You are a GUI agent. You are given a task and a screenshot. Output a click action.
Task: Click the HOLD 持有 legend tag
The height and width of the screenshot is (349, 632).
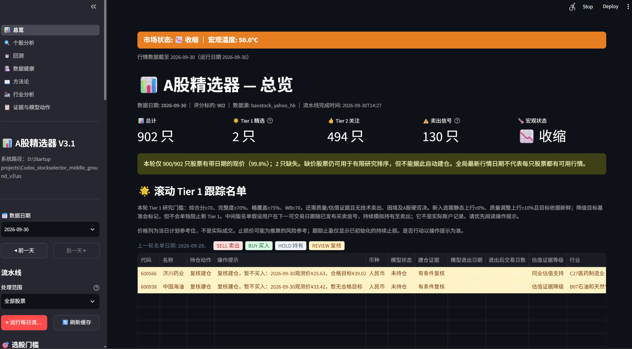click(290, 246)
